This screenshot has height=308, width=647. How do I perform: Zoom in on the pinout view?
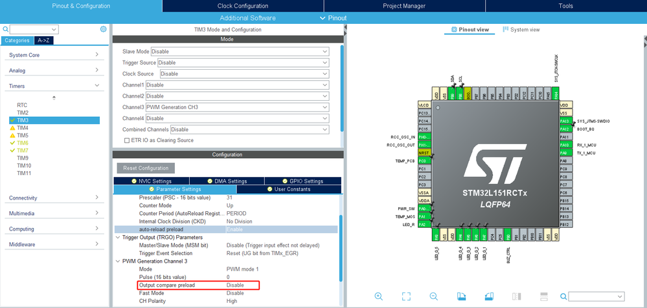pos(378,296)
